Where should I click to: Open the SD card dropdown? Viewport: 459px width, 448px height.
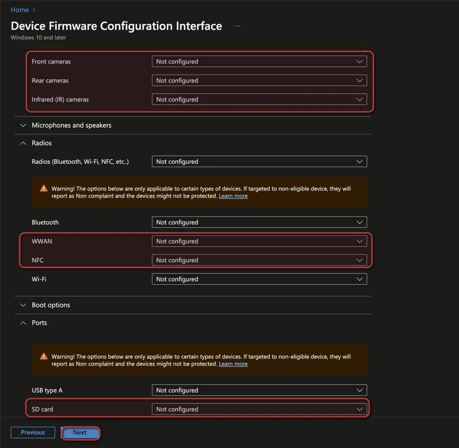[260, 409]
